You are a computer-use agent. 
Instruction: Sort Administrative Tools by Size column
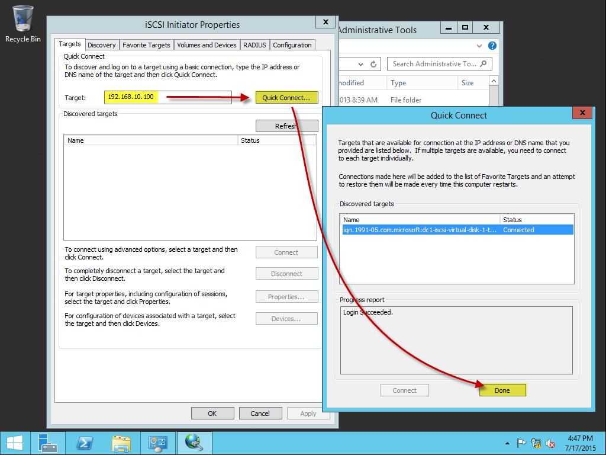[x=473, y=83]
